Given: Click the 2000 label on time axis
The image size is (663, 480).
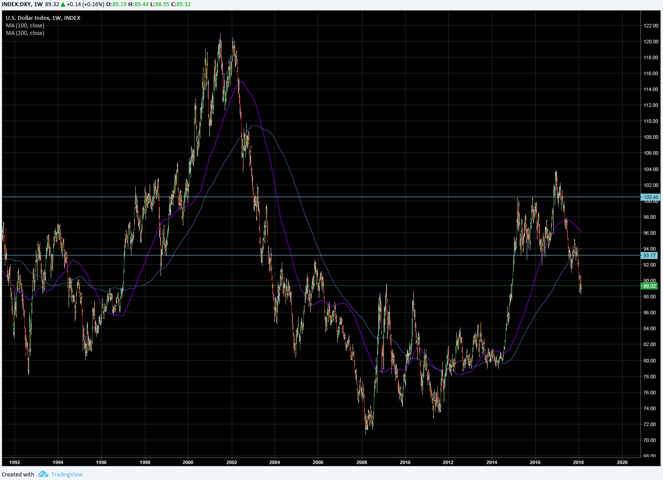Looking at the screenshot, I should click(x=188, y=462).
